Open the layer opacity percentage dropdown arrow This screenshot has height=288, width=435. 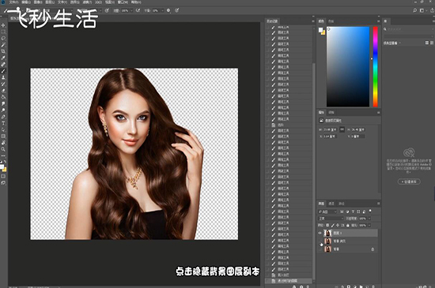tap(369, 219)
